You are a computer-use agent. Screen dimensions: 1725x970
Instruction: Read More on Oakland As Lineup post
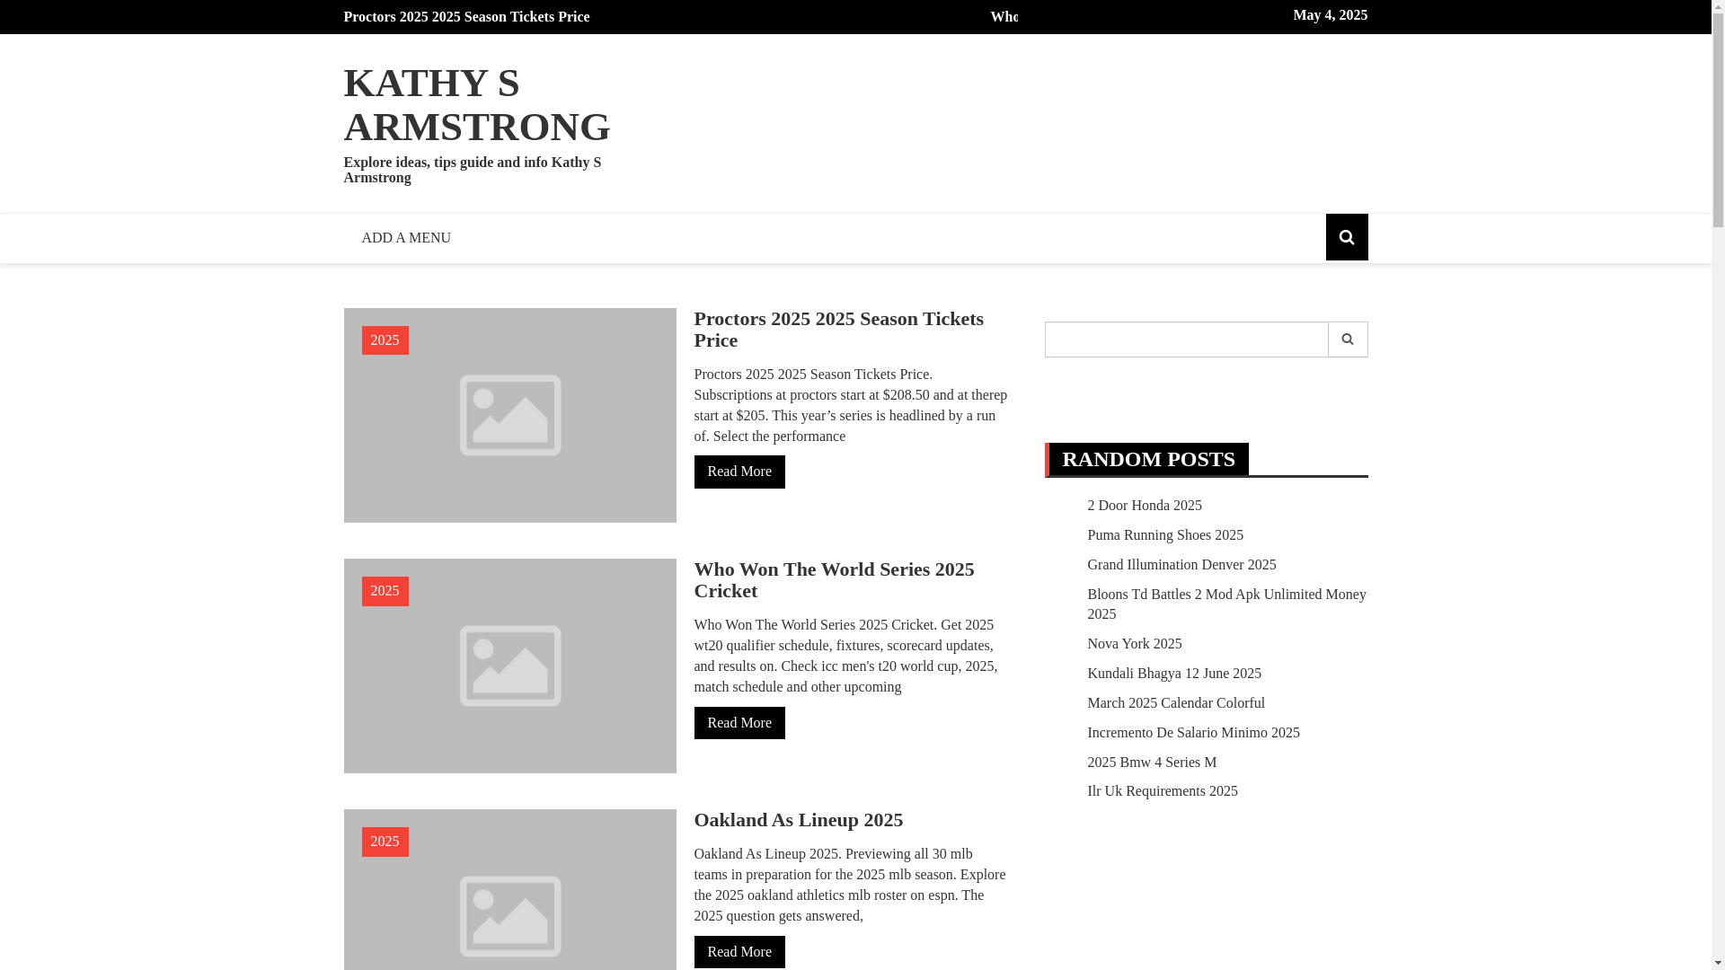[739, 952]
